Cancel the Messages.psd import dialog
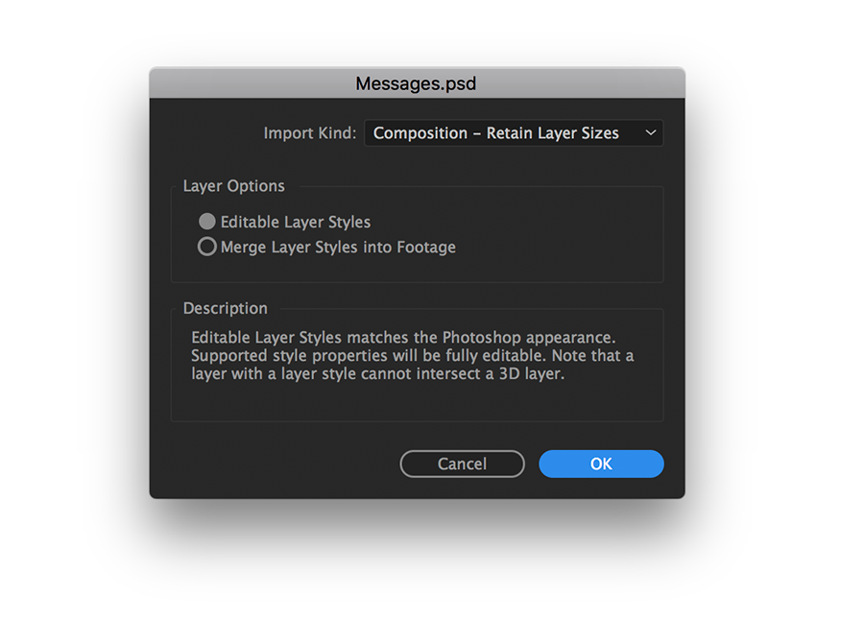The width and height of the screenshot is (864, 617). tap(462, 463)
